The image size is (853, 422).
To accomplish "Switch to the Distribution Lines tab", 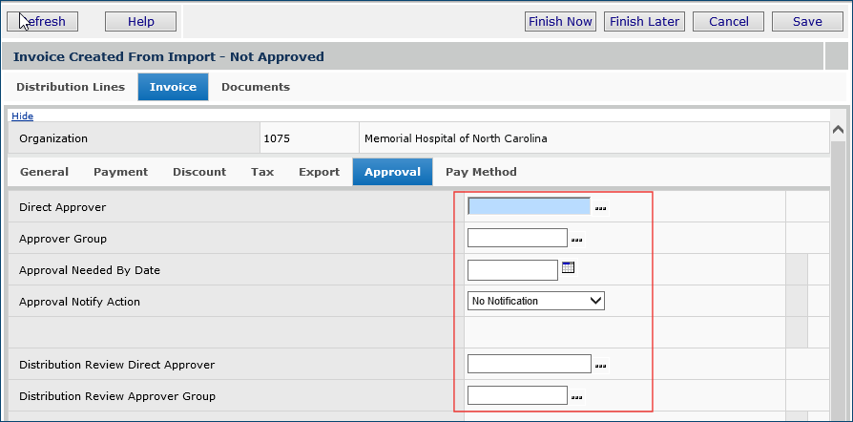I will [x=71, y=87].
